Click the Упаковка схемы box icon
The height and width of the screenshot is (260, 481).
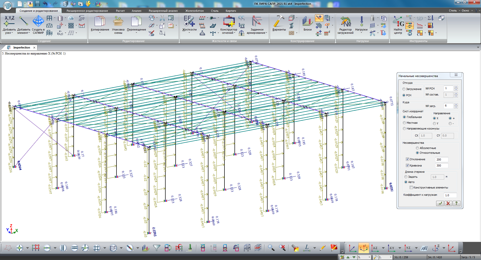pos(118,21)
